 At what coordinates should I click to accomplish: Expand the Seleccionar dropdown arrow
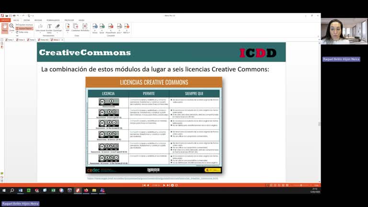40,33
